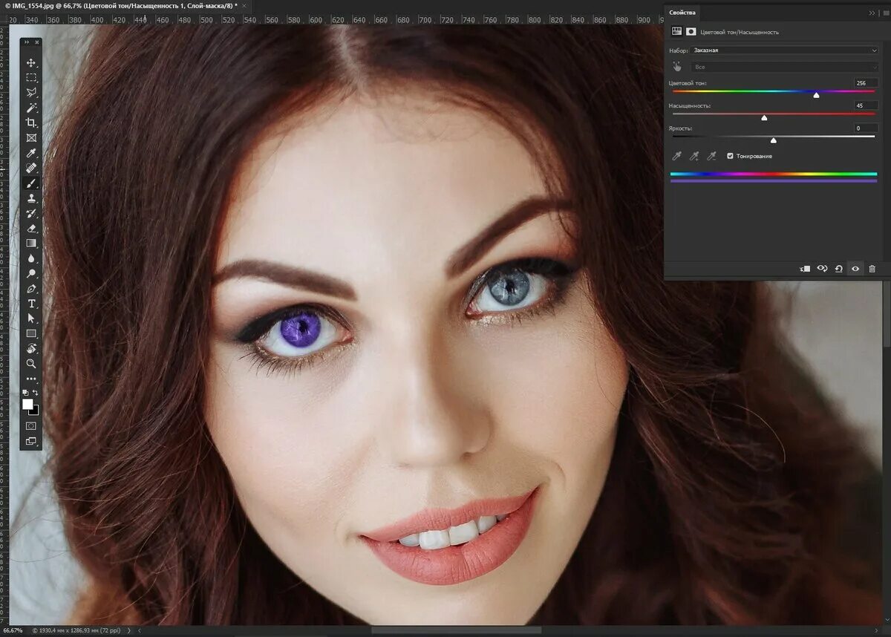Screen dimensions: 891x637
Task: Activate the Brush tool
Action: point(31,183)
